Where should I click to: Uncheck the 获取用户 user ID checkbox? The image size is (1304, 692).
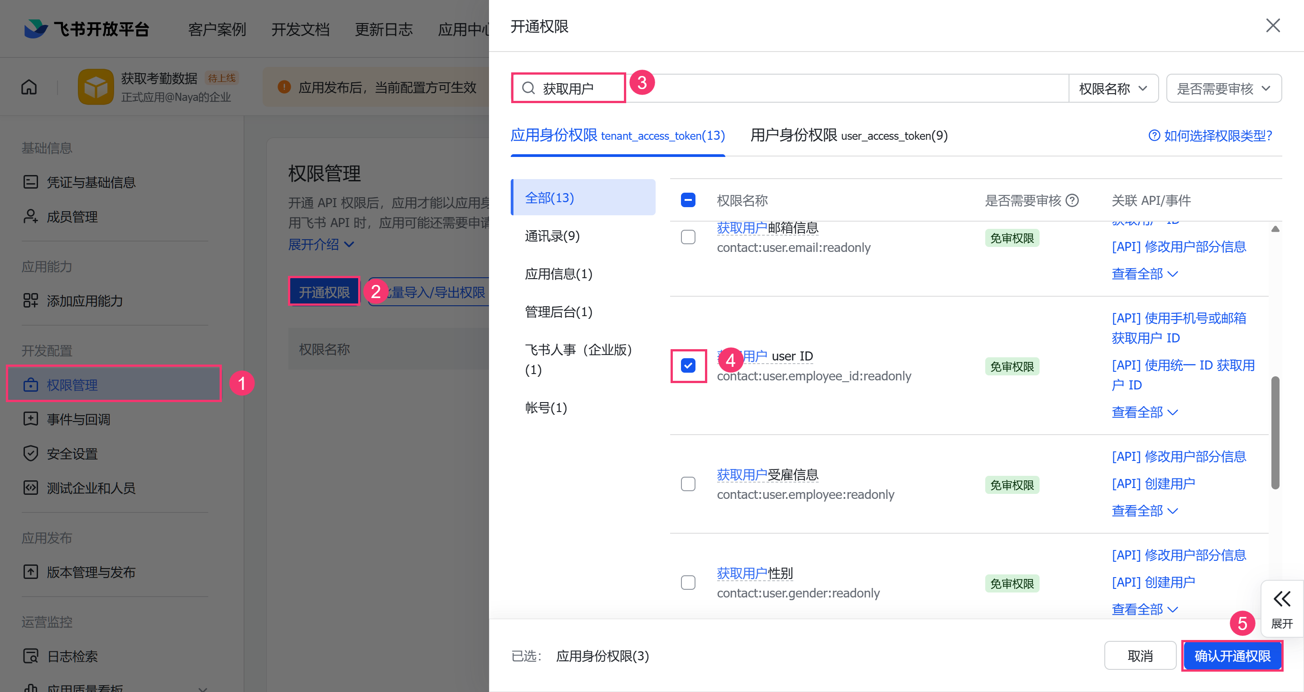pyautogui.click(x=688, y=365)
